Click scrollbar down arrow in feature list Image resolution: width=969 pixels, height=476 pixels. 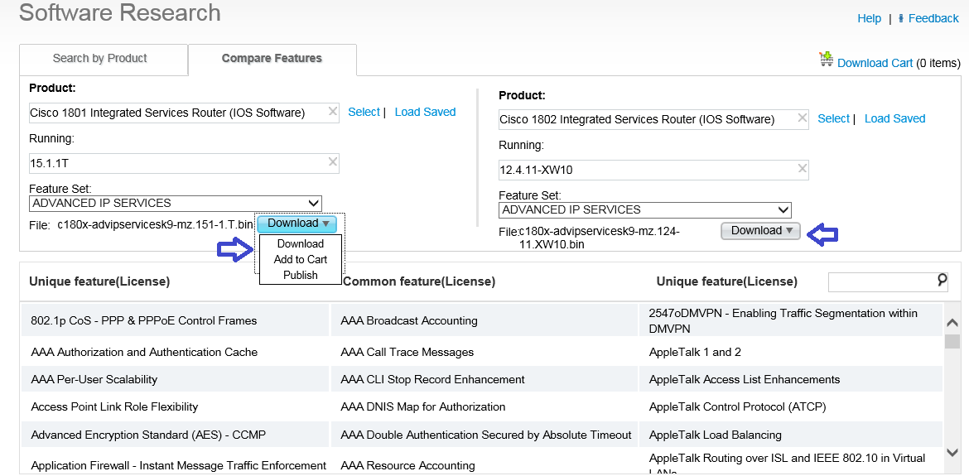[x=952, y=453]
